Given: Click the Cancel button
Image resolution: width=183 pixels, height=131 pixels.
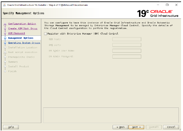Looking at the screenshot, I should pos(171,127).
